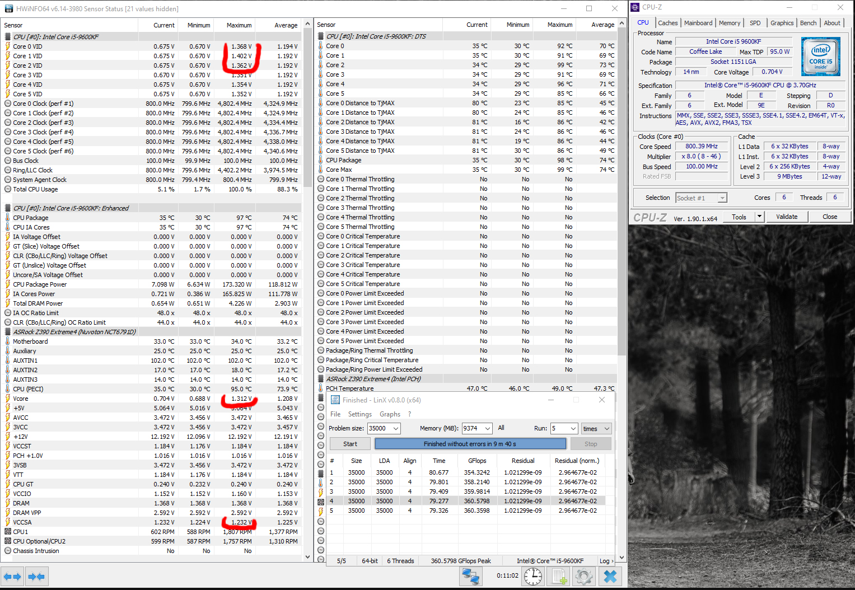Screen dimensions: 855x590
Task: Click the Finished without errors progress bar
Action: coord(470,444)
